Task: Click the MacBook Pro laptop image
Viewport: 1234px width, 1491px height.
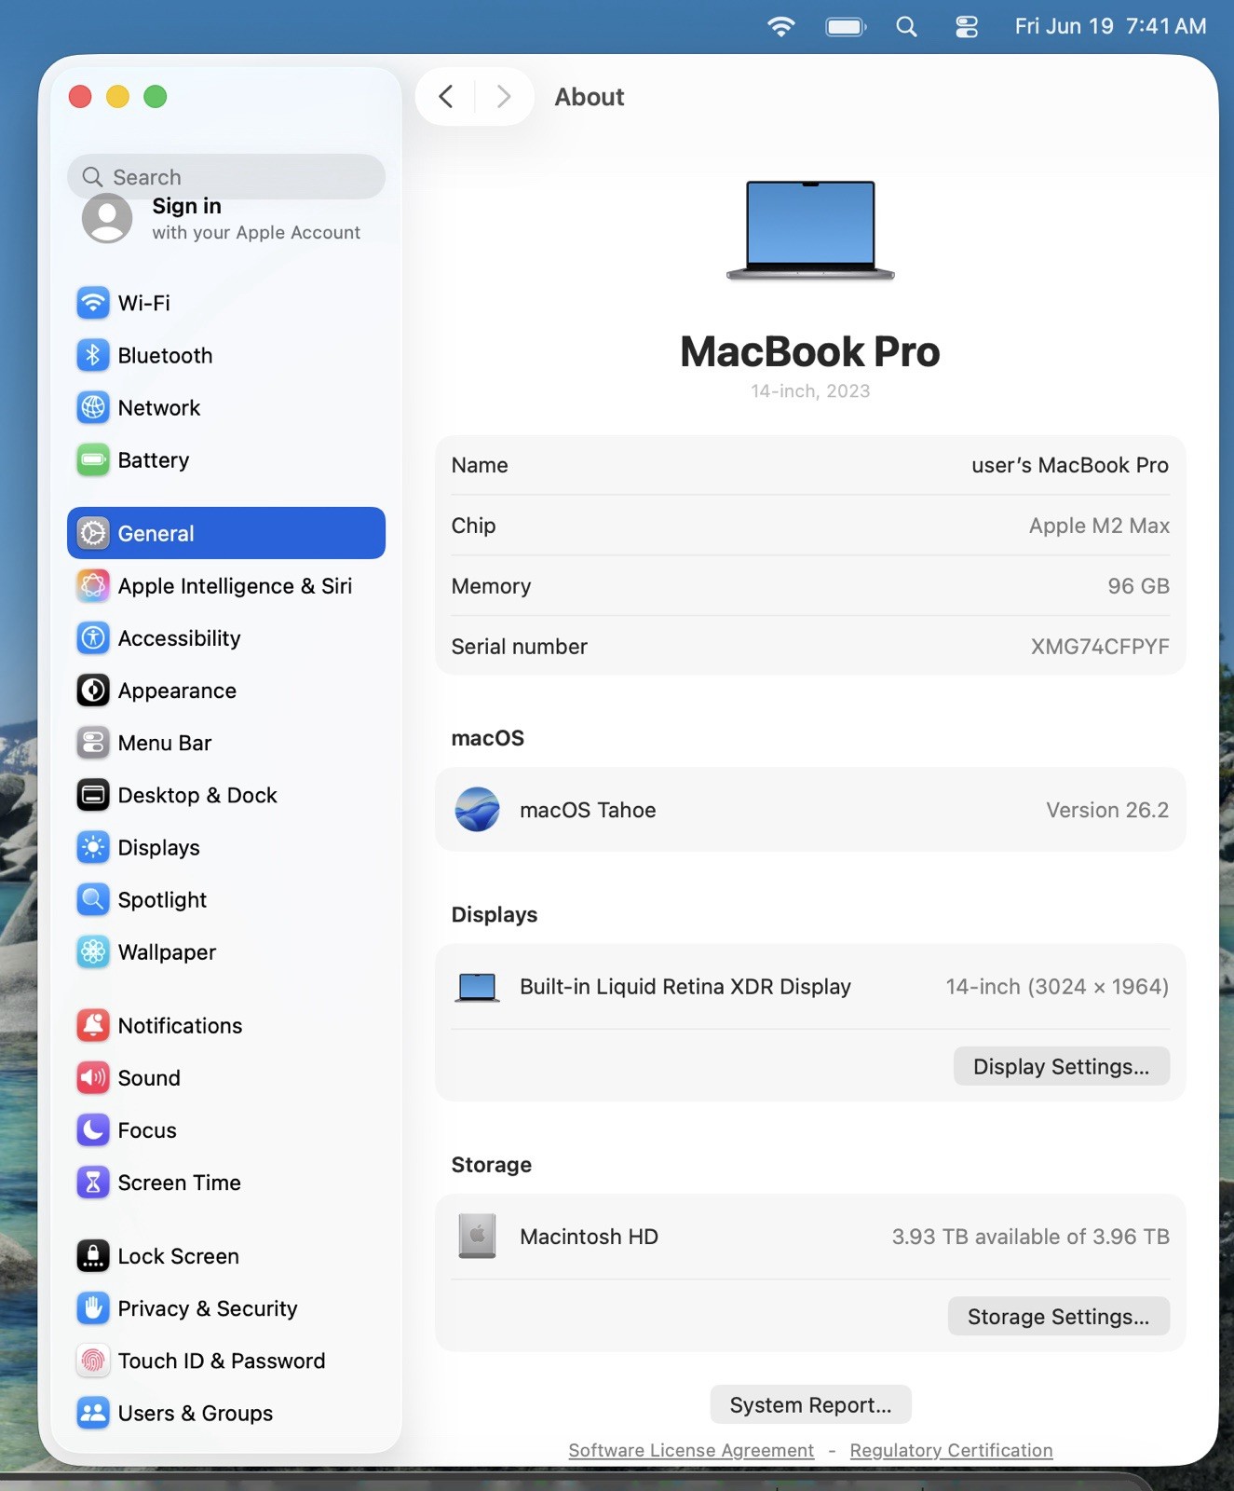Action: click(x=810, y=230)
